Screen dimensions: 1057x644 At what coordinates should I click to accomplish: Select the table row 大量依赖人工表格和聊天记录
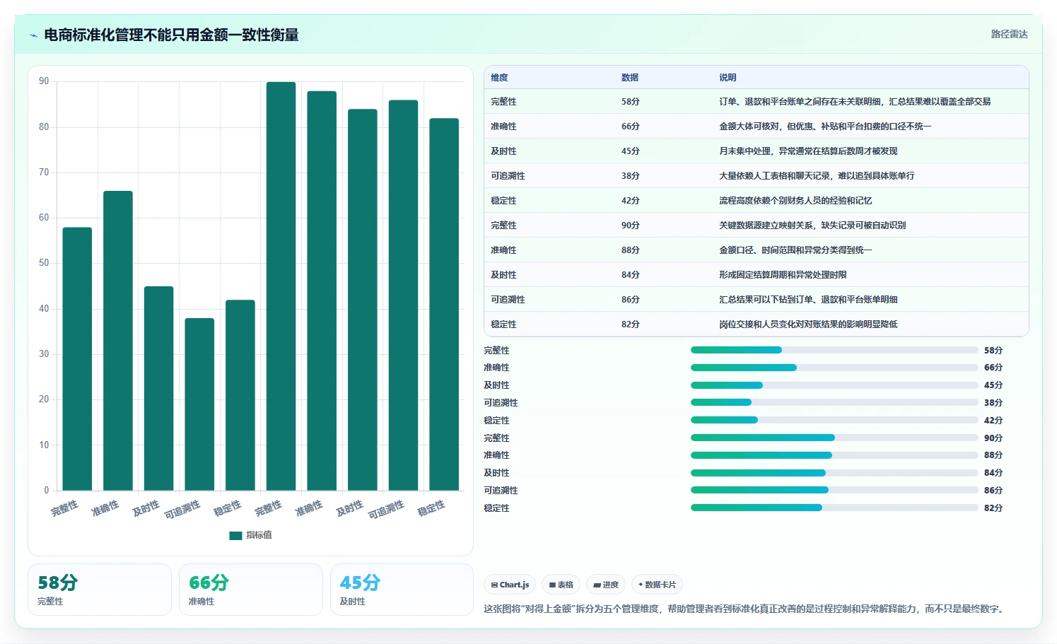(x=757, y=176)
